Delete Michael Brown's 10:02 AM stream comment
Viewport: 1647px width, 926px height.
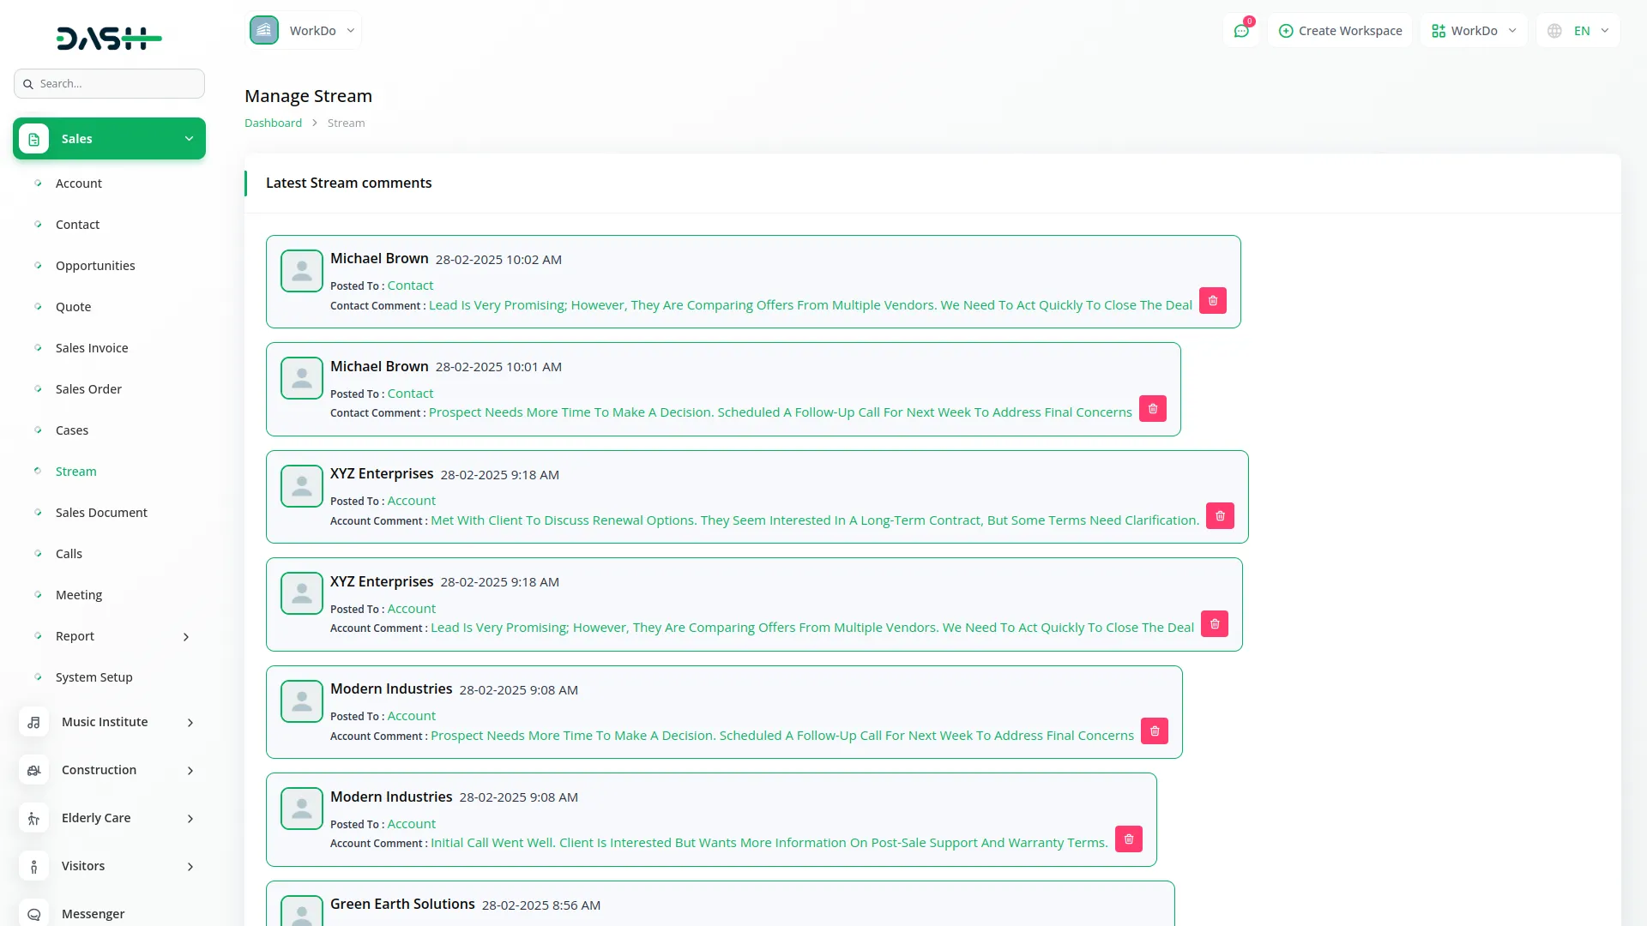[1212, 301]
